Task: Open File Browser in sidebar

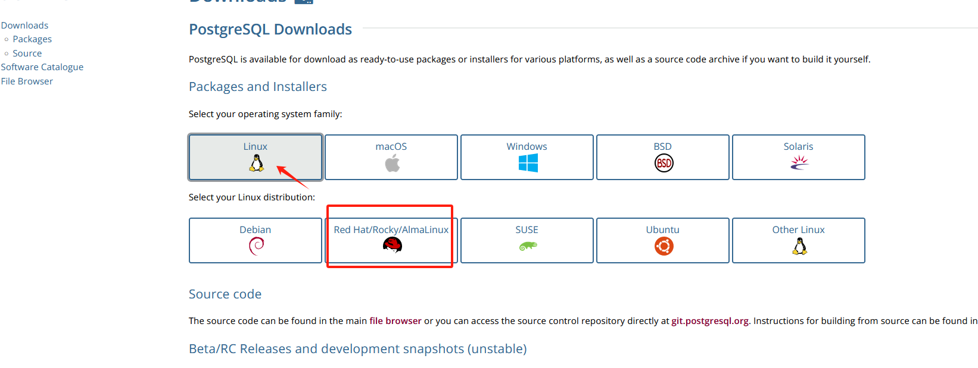Action: 27,81
